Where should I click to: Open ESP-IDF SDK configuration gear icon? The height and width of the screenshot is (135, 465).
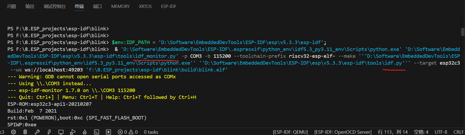point(13,132)
